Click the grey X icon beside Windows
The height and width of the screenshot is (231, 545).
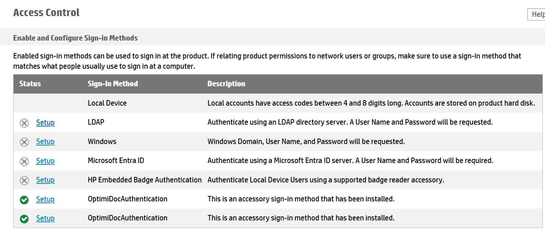24,142
